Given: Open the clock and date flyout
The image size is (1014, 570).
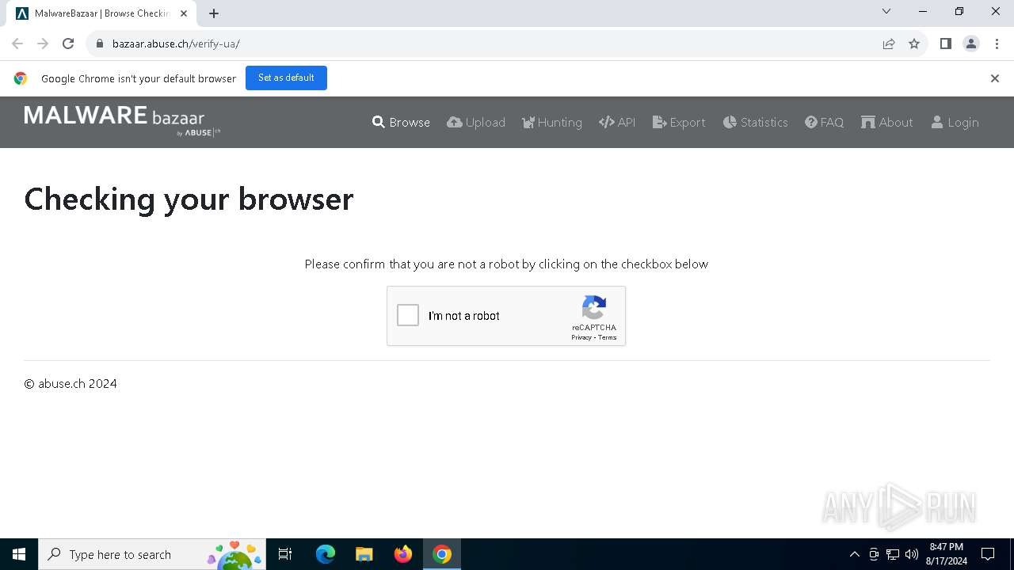Looking at the screenshot, I should point(946,554).
